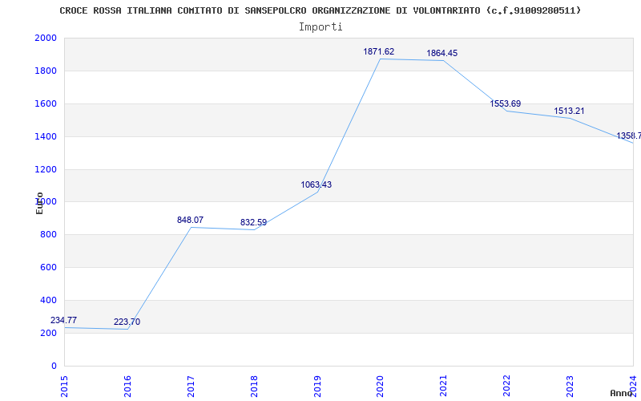This screenshot has height=401, width=641.
Task: Click the y-axis value 2000
Action: point(46,38)
